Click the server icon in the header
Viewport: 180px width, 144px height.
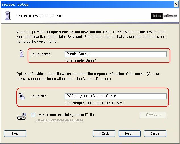coord(8,16)
